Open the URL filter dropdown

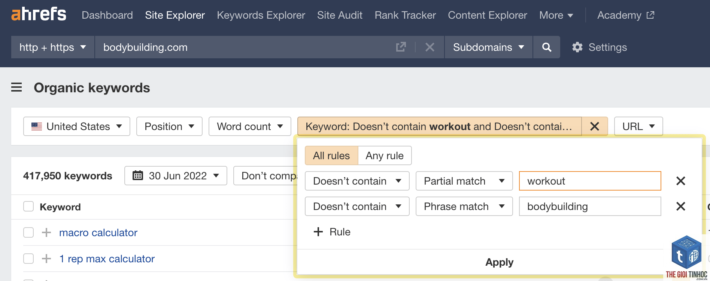(638, 126)
